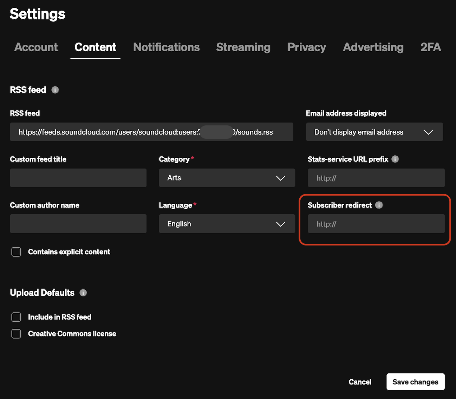The image size is (456, 399).
Task: Focus the Subscriber redirect URL field
Action: (x=376, y=224)
